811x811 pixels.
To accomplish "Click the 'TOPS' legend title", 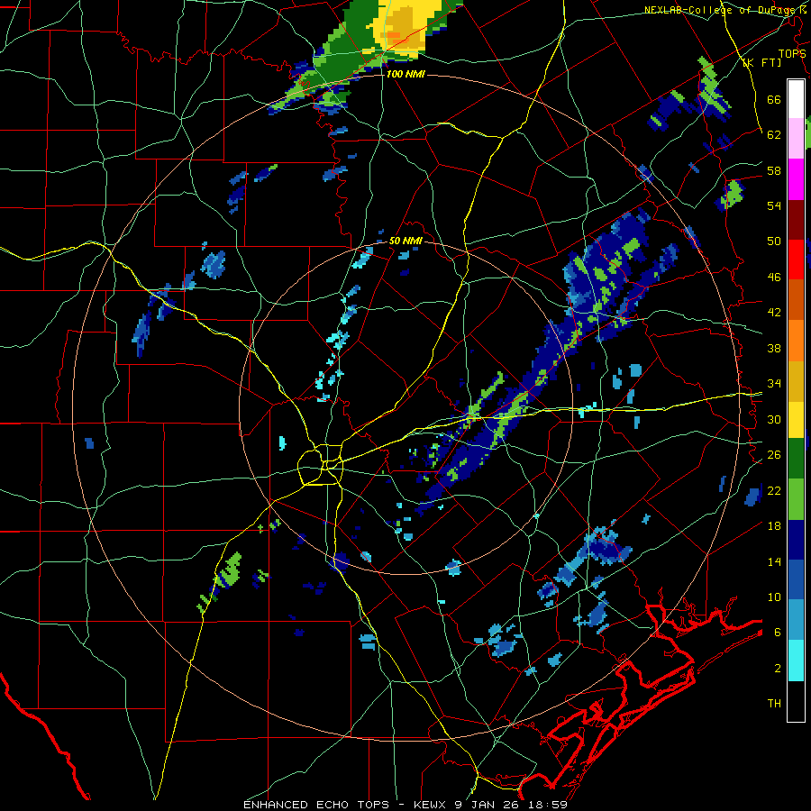I will click(792, 53).
